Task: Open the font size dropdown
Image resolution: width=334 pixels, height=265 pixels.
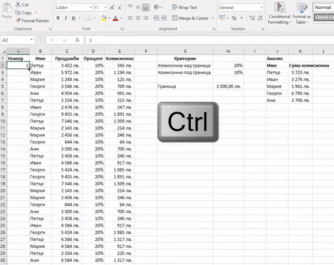Action: (x=106, y=8)
